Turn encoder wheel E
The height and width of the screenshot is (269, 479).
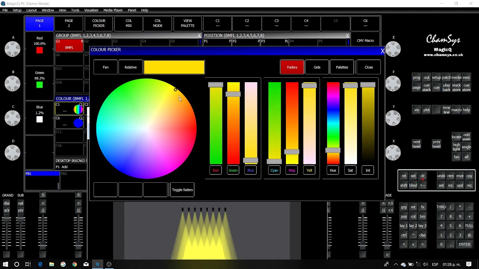point(393,49)
